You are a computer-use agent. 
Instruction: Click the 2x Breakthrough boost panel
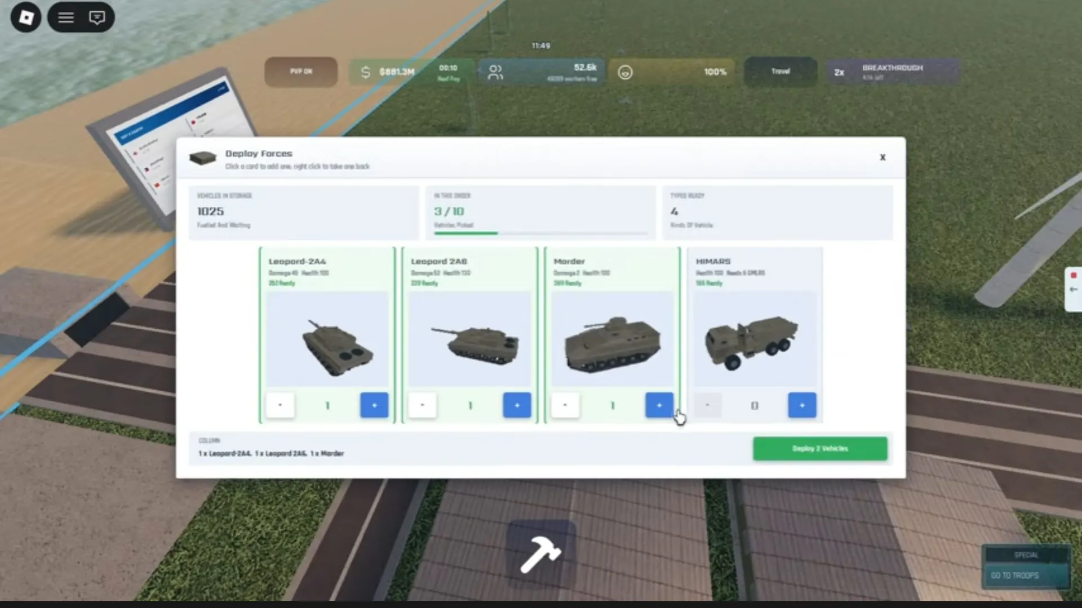[893, 72]
